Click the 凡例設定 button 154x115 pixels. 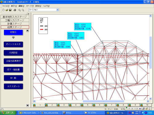[x=13, y=53]
